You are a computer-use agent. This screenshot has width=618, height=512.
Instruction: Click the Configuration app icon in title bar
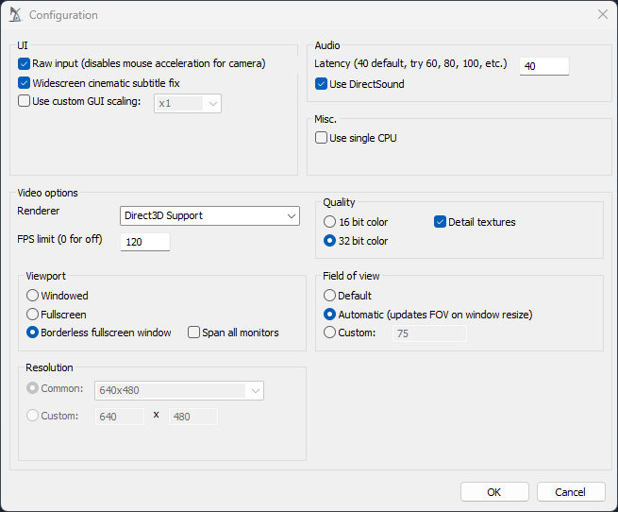(x=15, y=15)
